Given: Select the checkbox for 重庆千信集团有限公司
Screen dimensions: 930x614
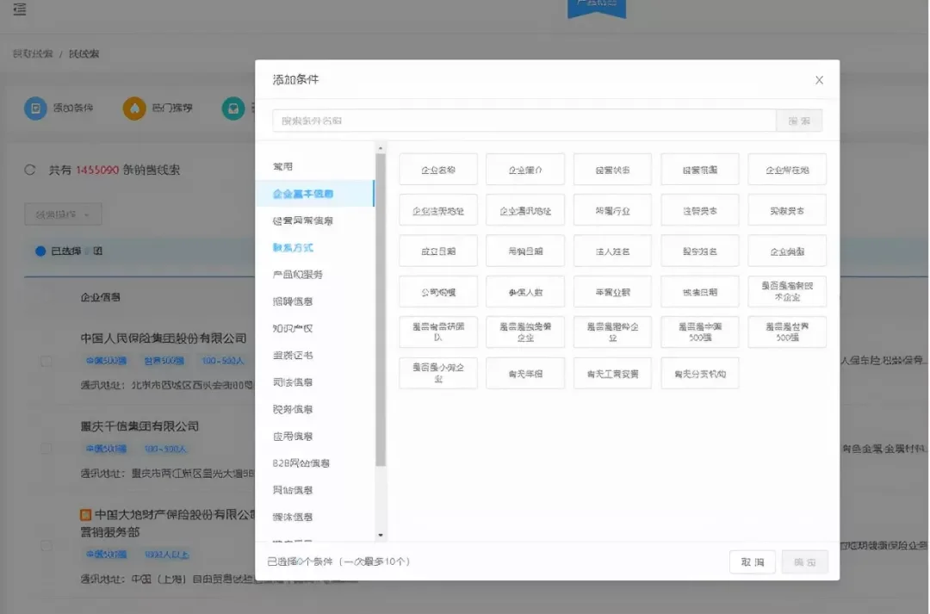Looking at the screenshot, I should (x=47, y=448).
